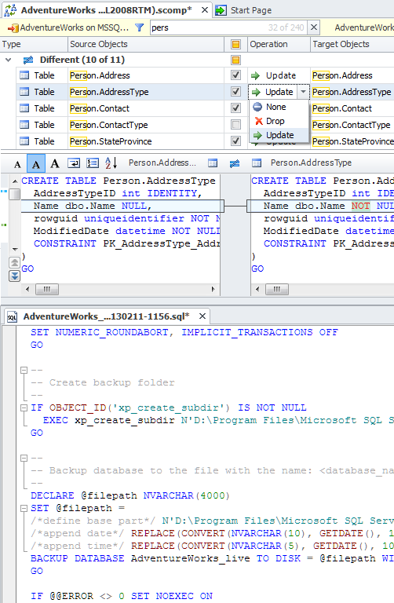This screenshot has width=394, height=603.
Task: Click the scroll down arrow in left diff pane
Action: click(x=15, y=250)
